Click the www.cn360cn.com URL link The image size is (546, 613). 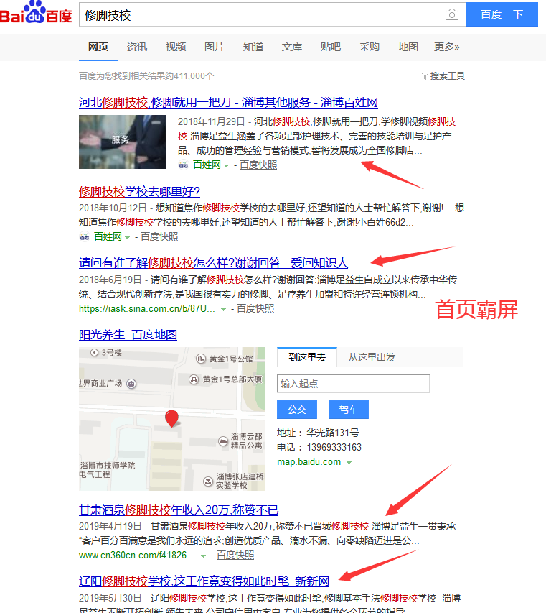tap(136, 555)
